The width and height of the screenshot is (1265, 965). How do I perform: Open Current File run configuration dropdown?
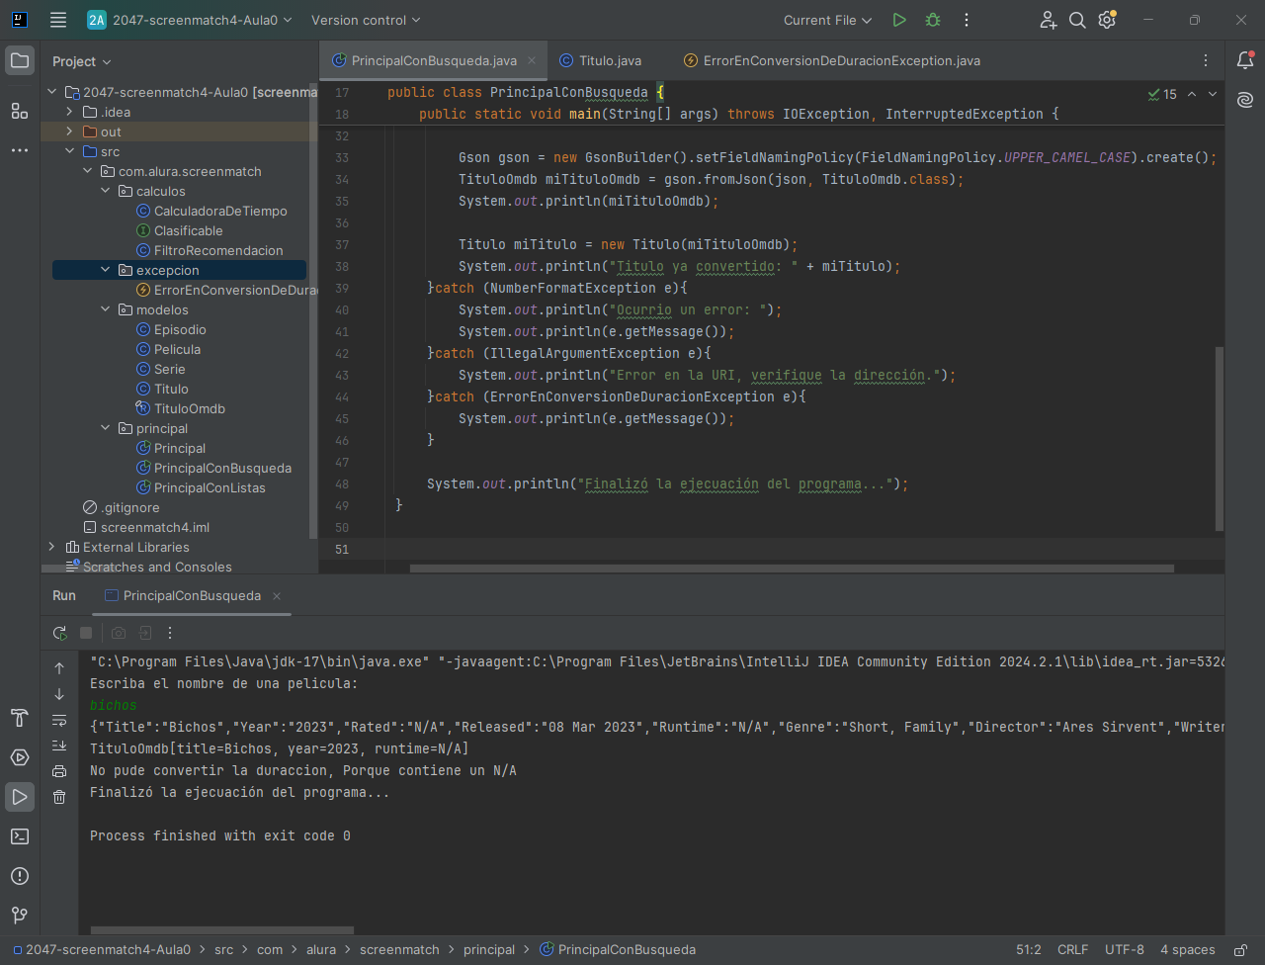click(827, 20)
